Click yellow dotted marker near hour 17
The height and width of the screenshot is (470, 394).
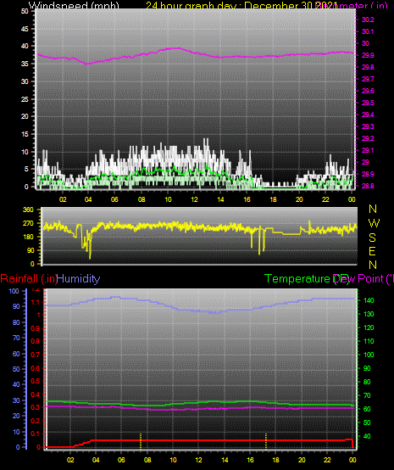(x=266, y=441)
